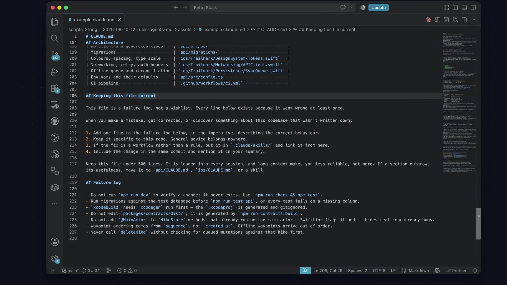Open the scripts breadcrumb
This screenshot has height=285, width=507.
click(76, 30)
